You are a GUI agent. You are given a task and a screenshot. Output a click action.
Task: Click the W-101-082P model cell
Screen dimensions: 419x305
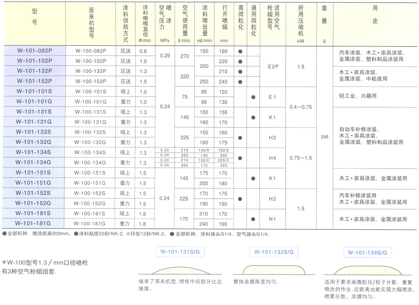point(35,50)
